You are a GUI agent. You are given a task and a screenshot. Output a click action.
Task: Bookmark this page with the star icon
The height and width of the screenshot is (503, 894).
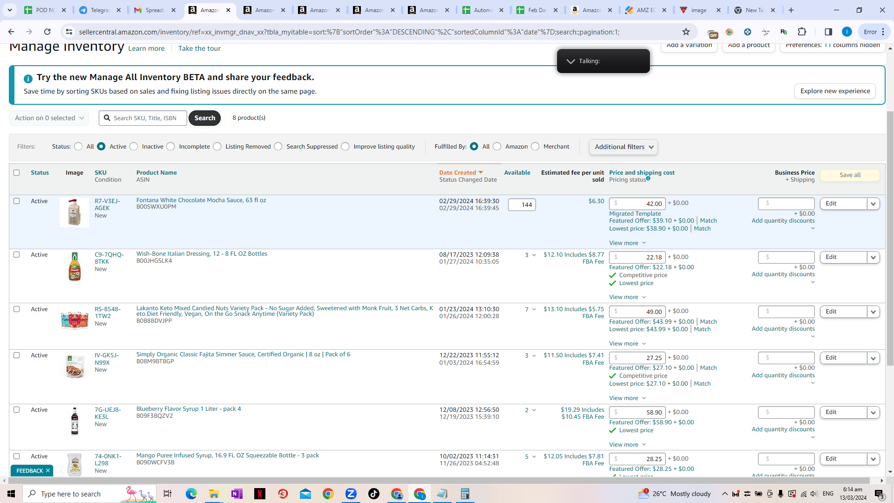point(686,32)
